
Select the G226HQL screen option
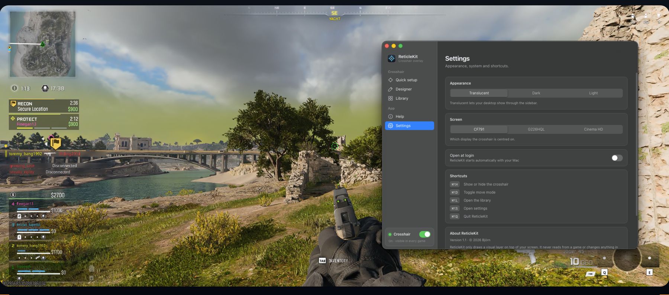pyautogui.click(x=536, y=130)
